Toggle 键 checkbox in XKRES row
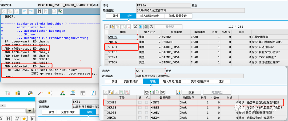The width and height of the screenshot is (288, 121). (x=140, y=108)
